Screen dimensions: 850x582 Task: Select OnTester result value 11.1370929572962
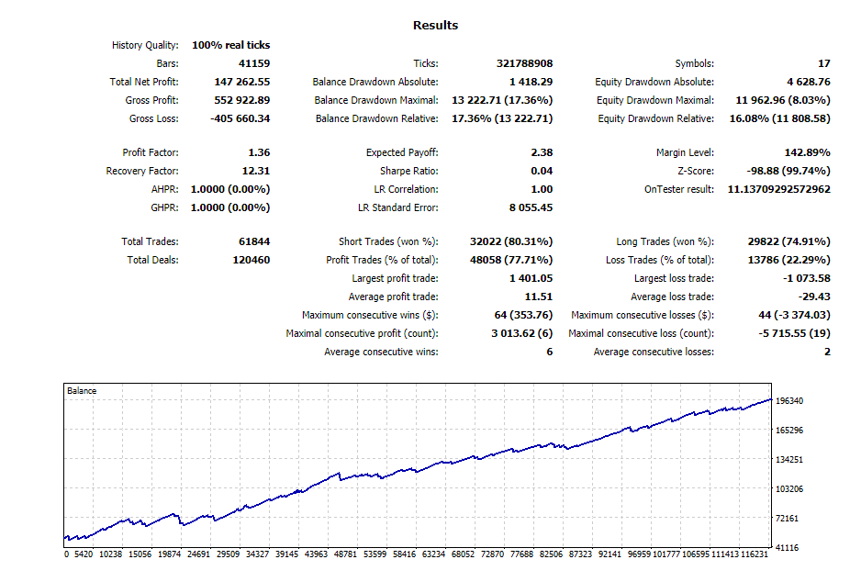[x=779, y=190]
